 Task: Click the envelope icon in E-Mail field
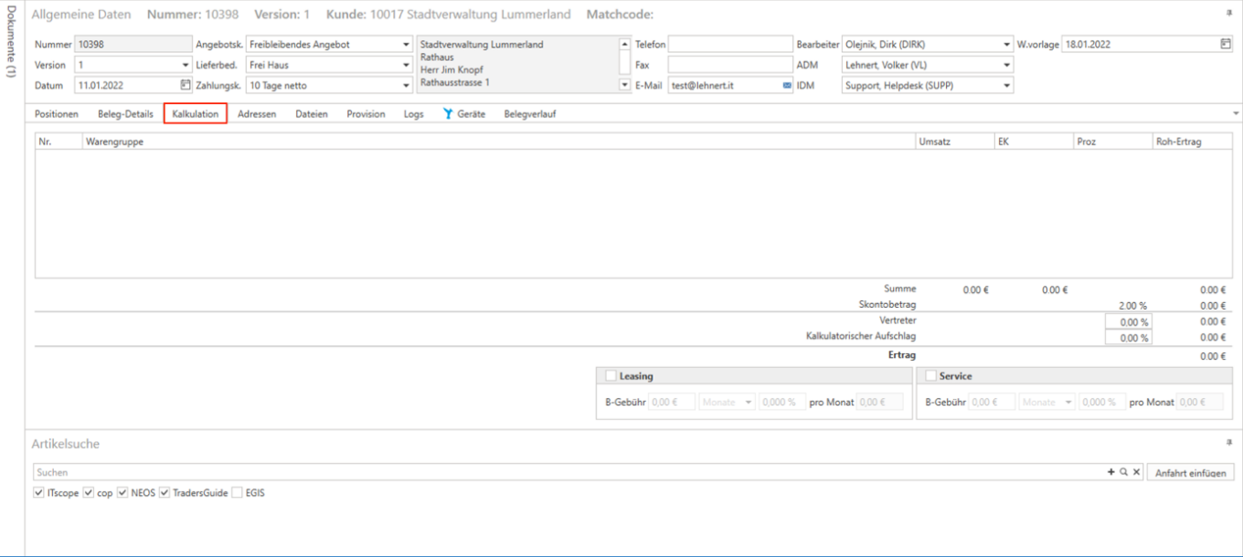787,85
